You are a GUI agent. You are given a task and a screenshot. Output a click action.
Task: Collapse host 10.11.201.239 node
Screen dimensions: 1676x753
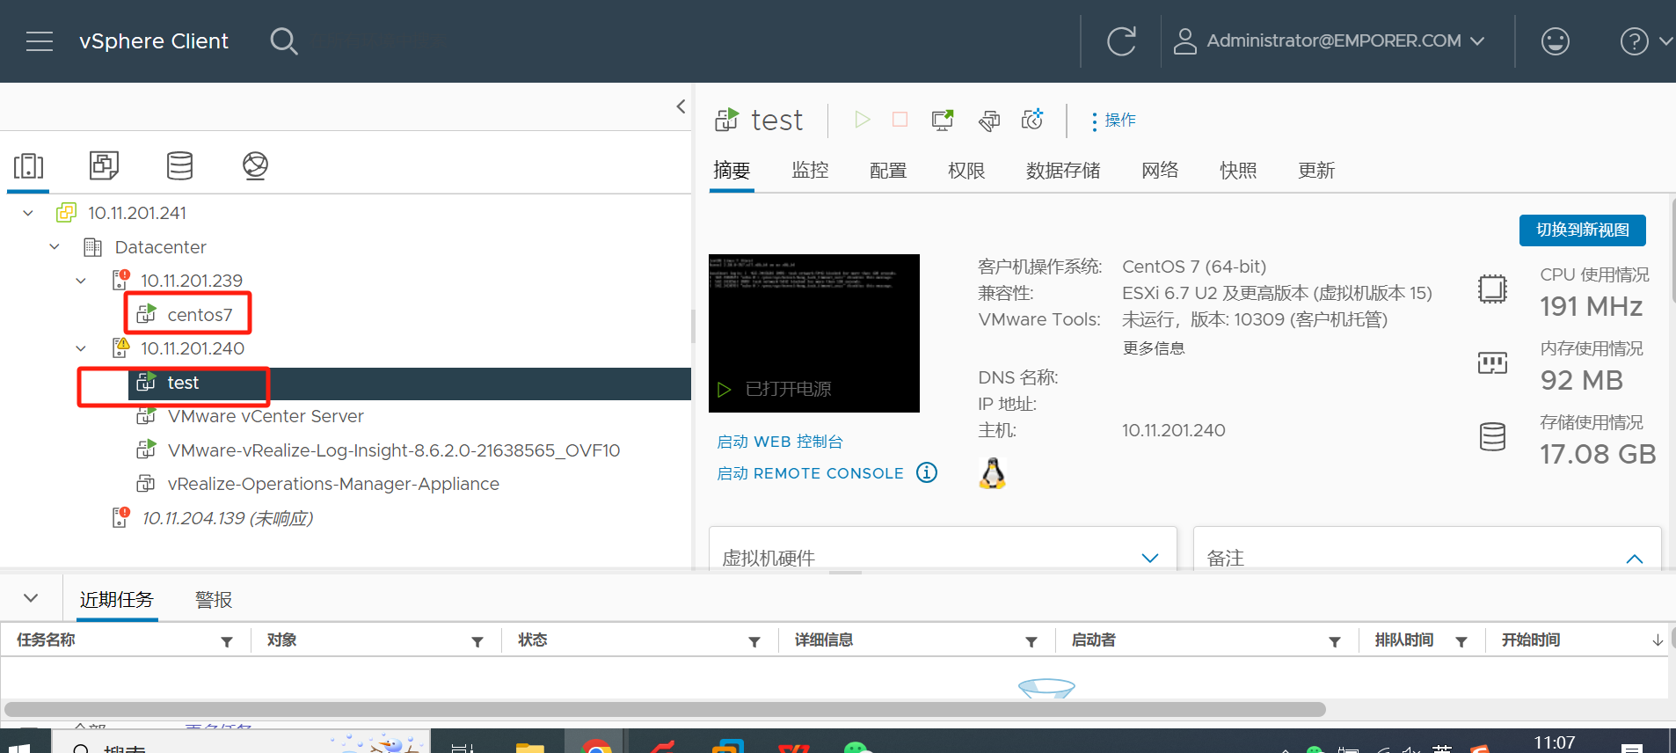point(81,281)
